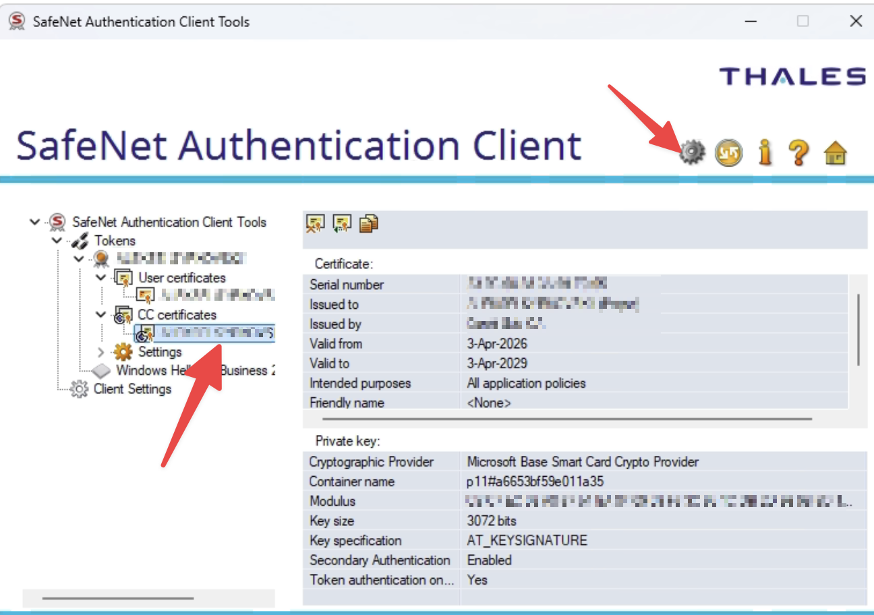Click the Windows Hello token icon
The image size is (874, 615).
(101, 370)
